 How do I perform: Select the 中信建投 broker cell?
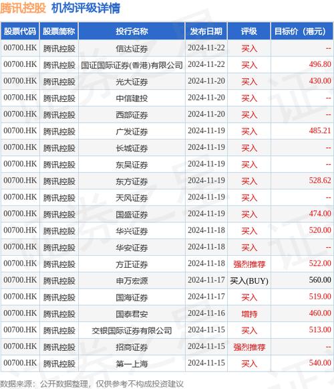tap(132, 98)
